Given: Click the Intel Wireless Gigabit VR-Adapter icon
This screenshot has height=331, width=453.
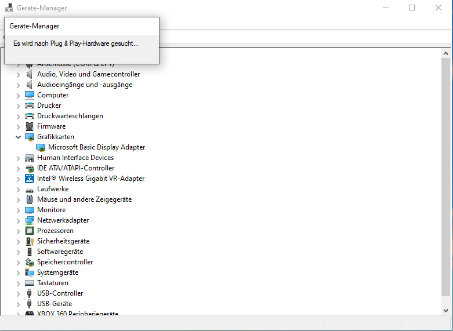Looking at the screenshot, I should [x=30, y=179].
